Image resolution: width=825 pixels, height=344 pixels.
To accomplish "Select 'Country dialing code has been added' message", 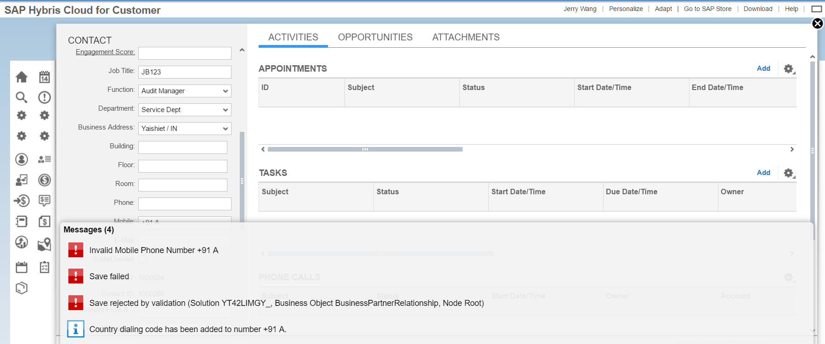I will [x=188, y=329].
